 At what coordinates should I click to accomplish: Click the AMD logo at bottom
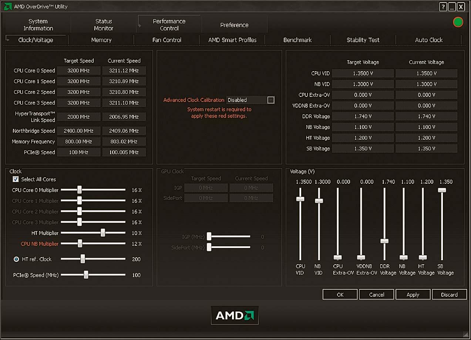pyautogui.click(x=235, y=315)
